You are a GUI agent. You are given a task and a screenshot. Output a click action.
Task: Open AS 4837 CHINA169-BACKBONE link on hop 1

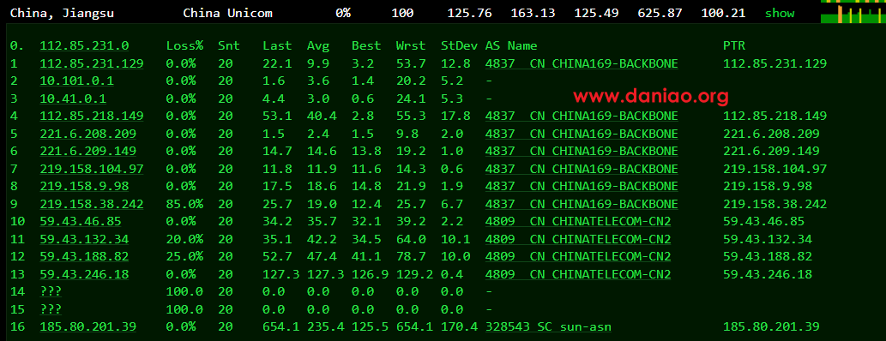tap(582, 63)
